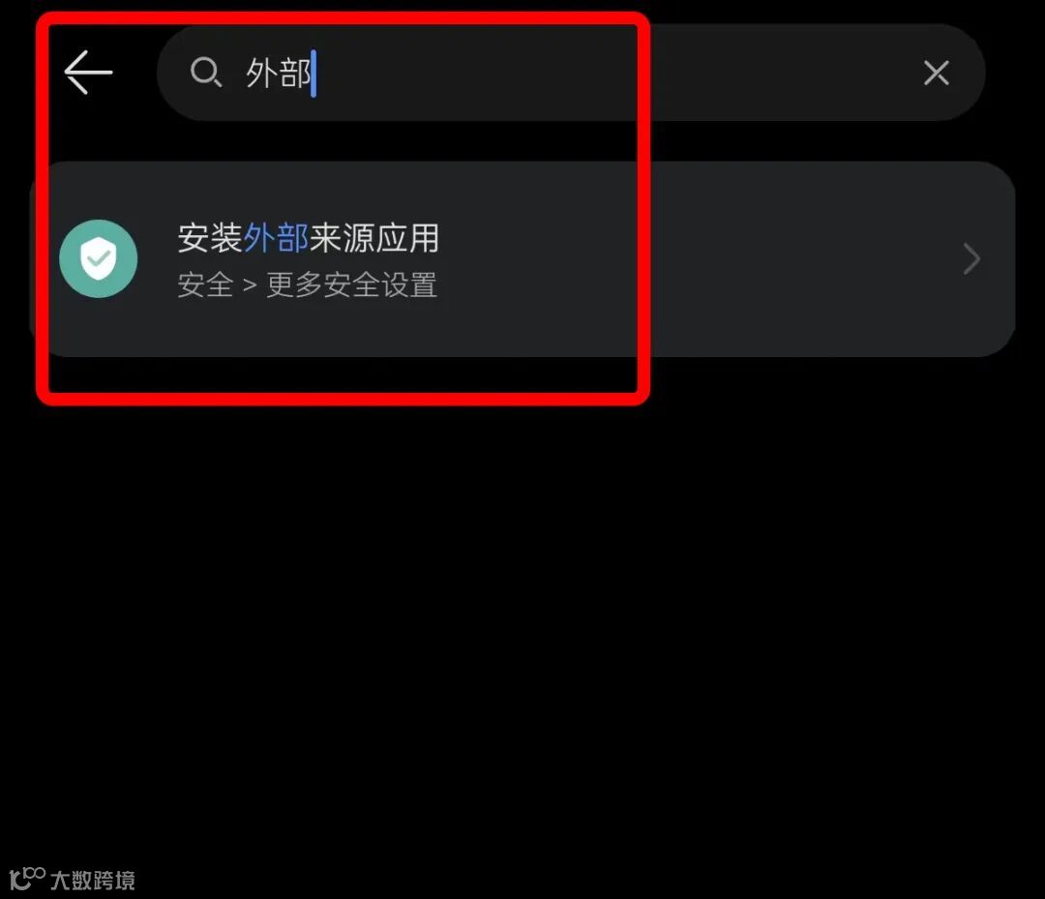Tap the blue text cursor after 外部
This screenshot has height=899, width=1045.
[313, 73]
